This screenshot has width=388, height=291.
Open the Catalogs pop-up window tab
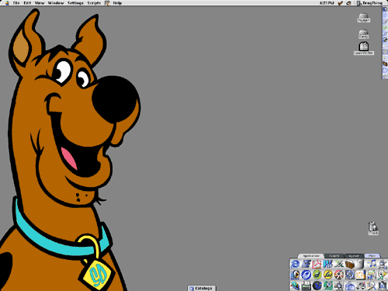[202, 288]
